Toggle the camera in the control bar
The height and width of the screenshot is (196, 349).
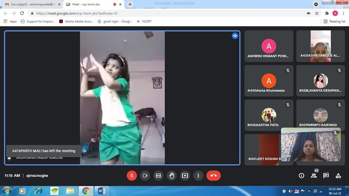[x=145, y=175]
